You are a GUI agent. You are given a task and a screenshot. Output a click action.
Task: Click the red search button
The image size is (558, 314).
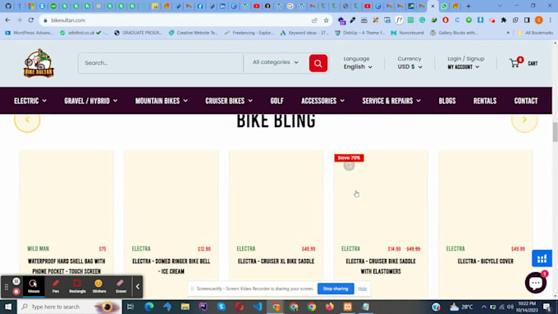(318, 63)
